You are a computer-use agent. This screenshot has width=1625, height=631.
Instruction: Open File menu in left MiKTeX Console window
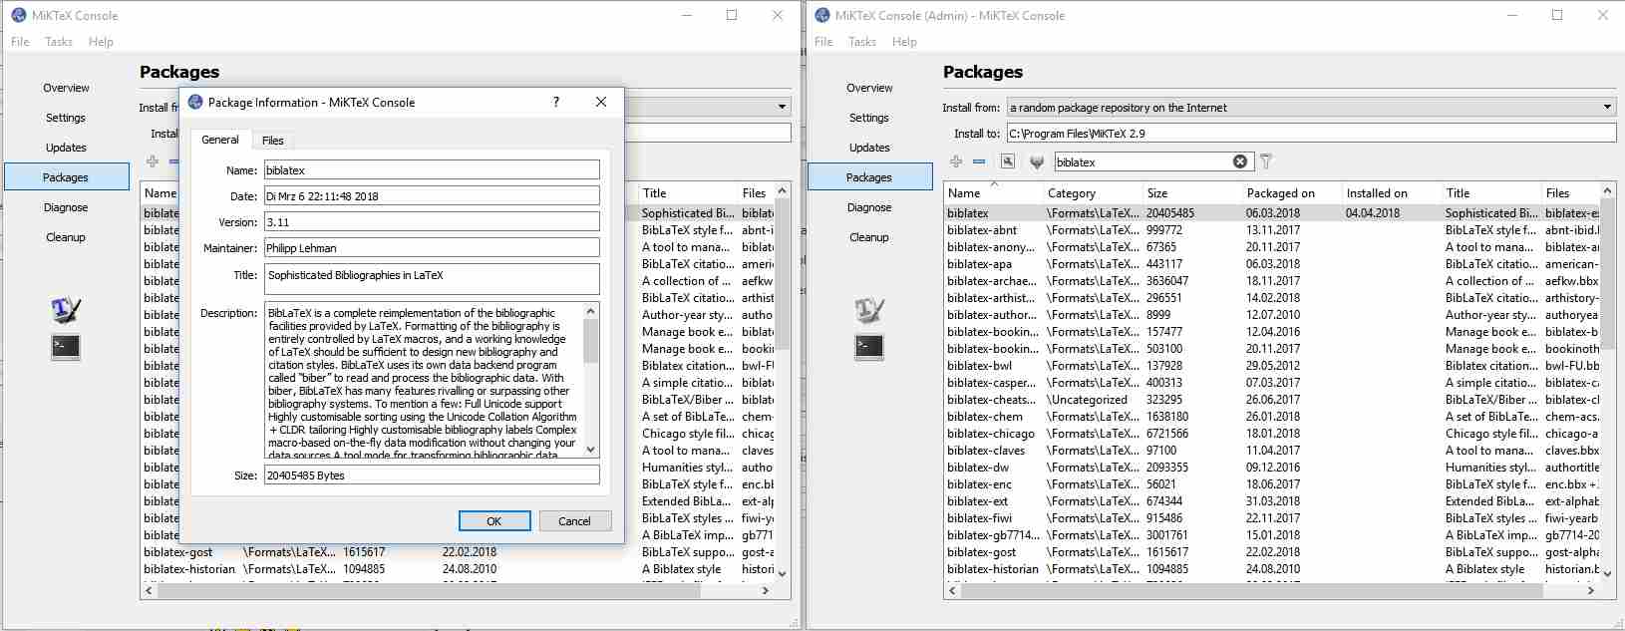point(20,42)
